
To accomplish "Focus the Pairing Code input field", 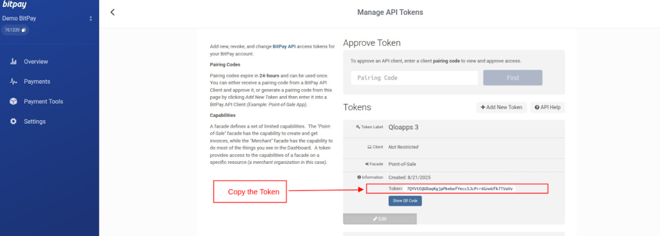I will tap(414, 78).
